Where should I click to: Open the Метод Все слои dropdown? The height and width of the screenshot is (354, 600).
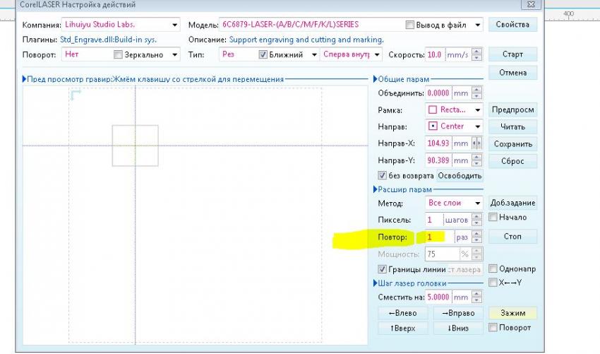(477, 203)
